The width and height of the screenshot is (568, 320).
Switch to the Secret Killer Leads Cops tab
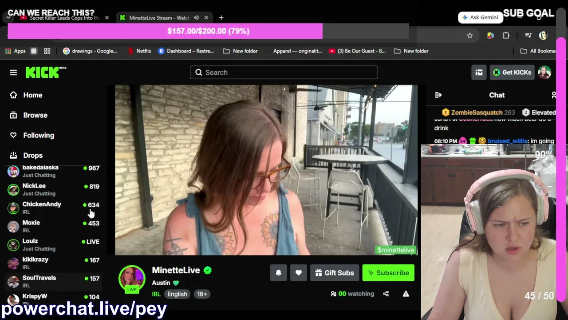pos(64,18)
